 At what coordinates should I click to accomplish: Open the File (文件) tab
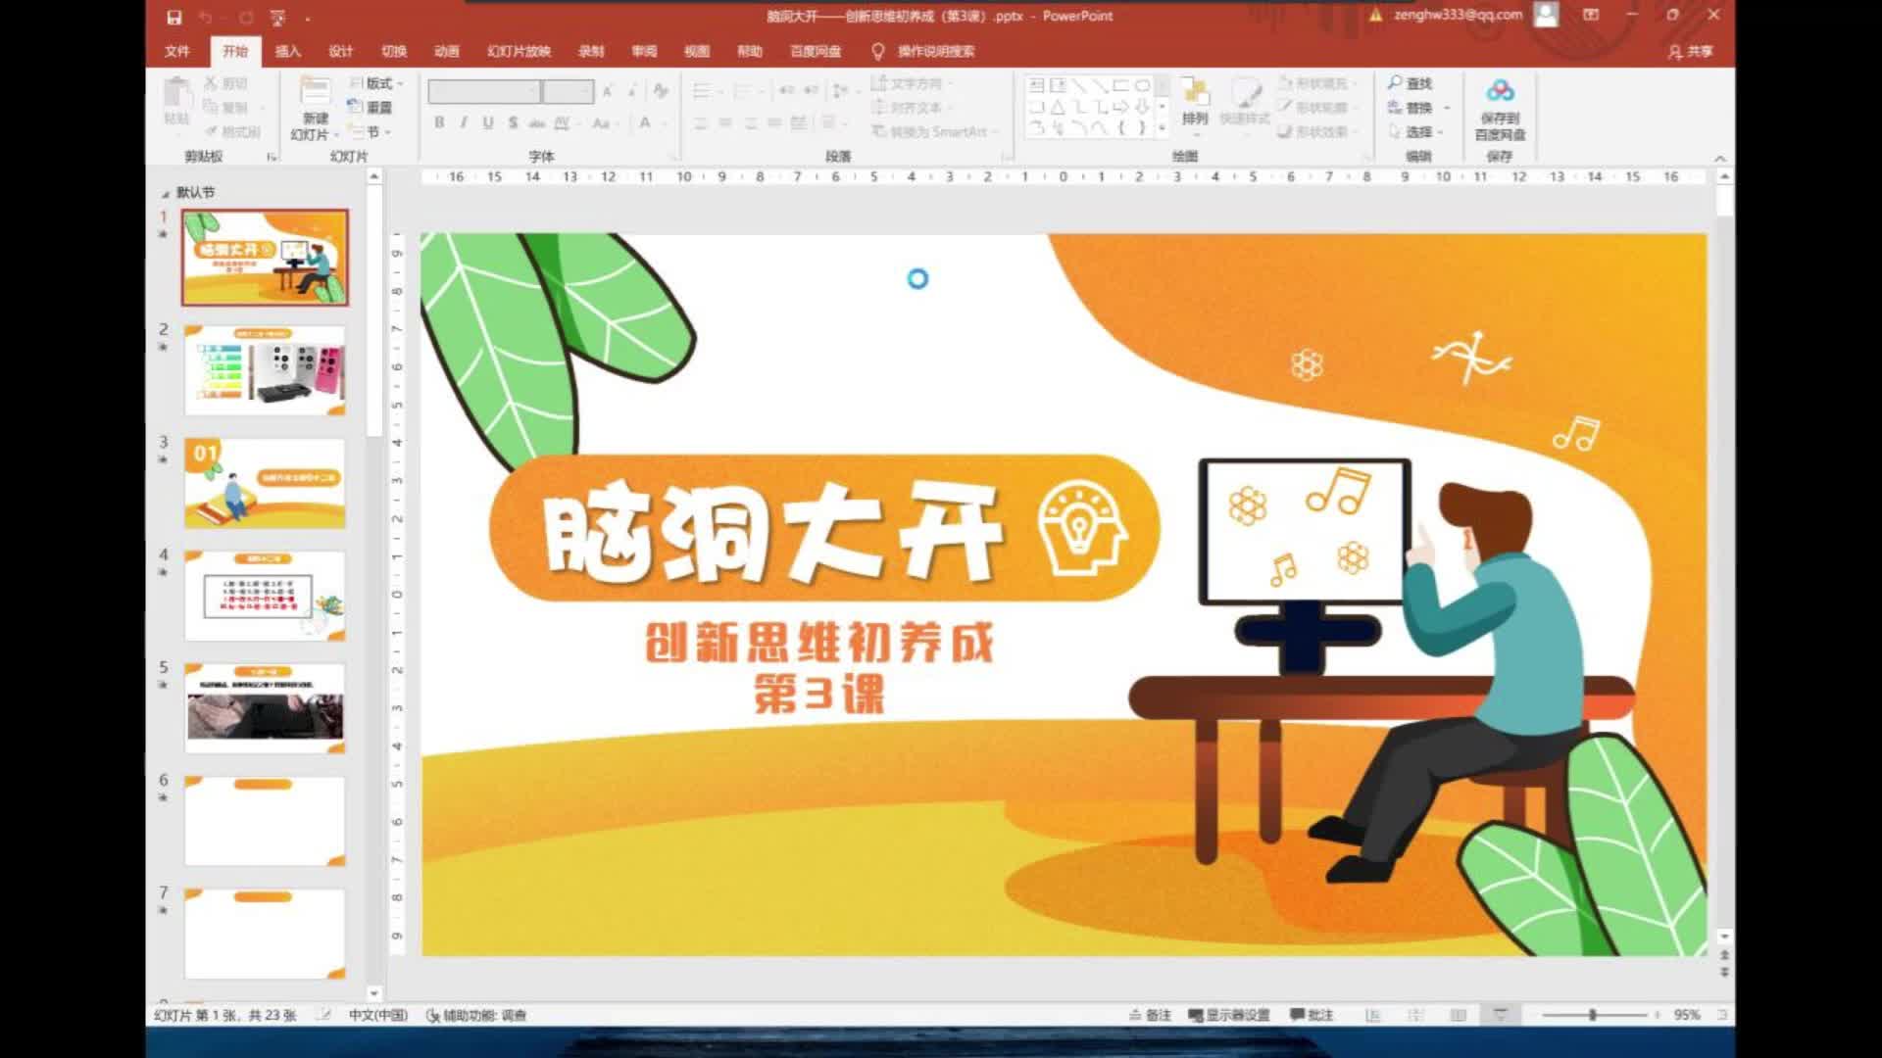(177, 51)
